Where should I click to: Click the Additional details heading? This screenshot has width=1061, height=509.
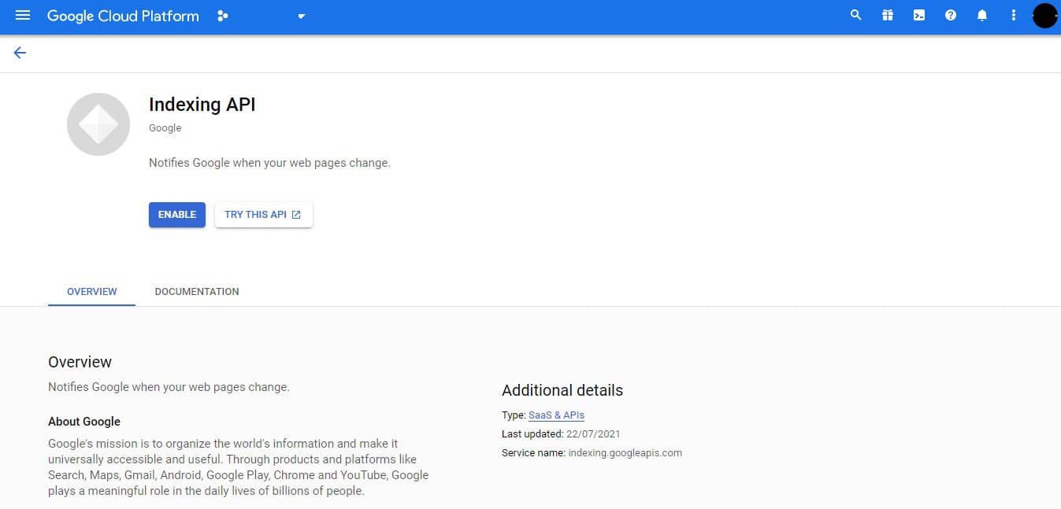tap(562, 390)
